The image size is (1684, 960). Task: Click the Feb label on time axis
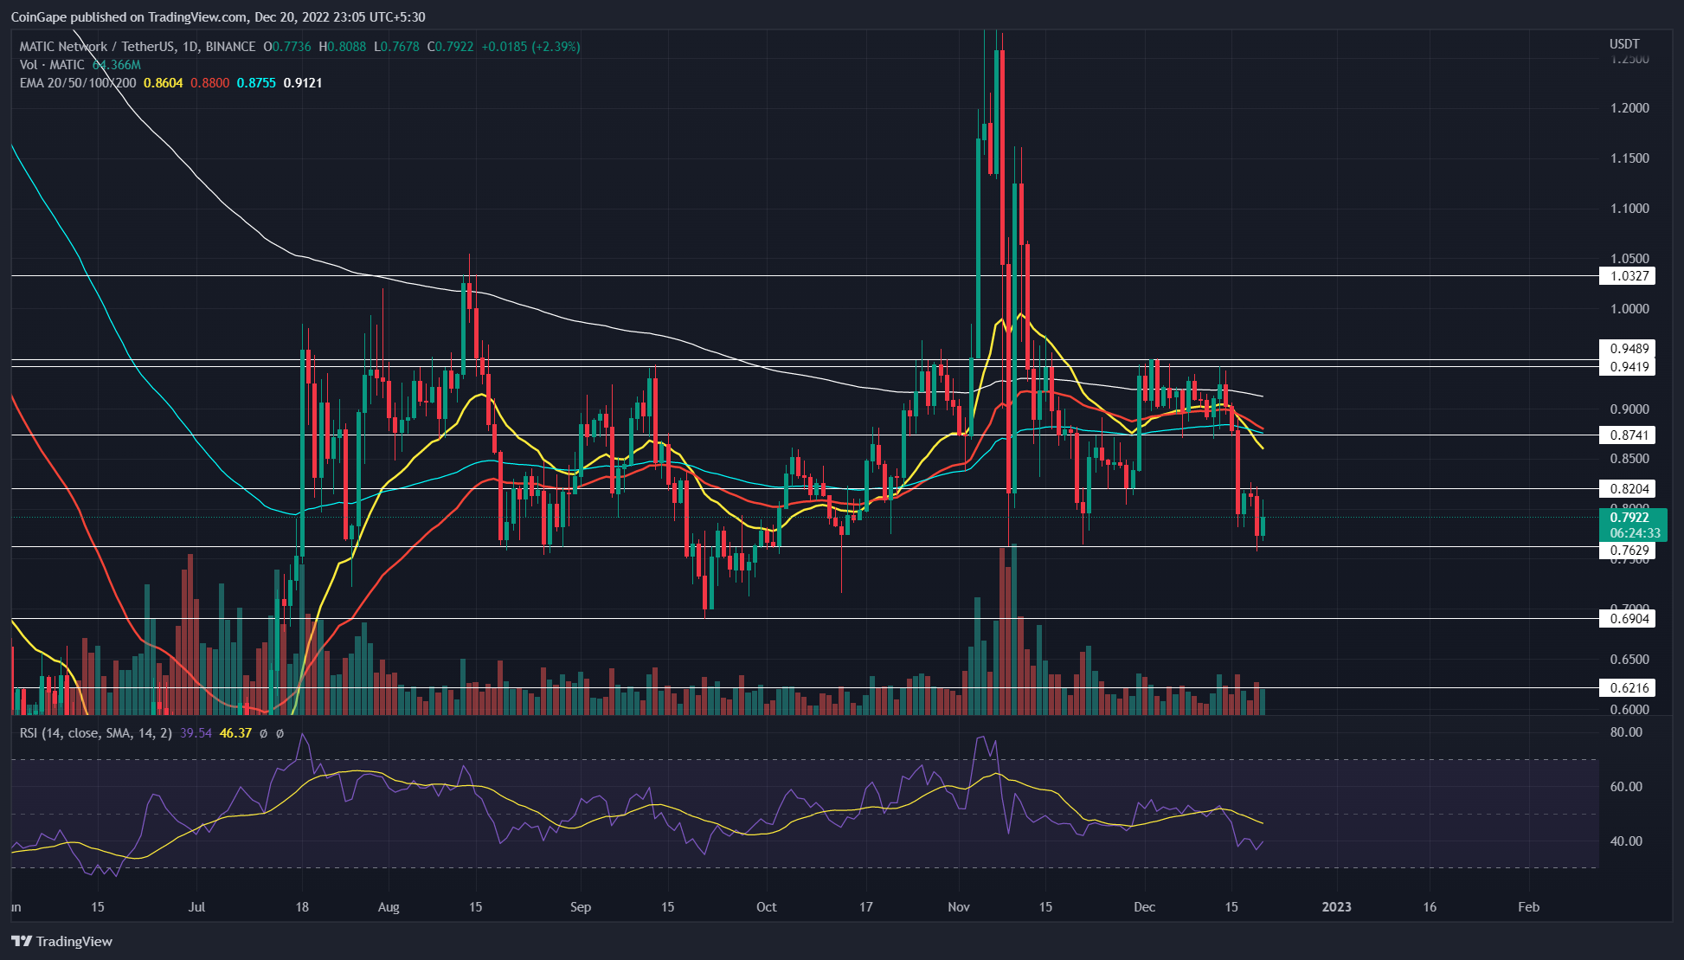click(1529, 907)
